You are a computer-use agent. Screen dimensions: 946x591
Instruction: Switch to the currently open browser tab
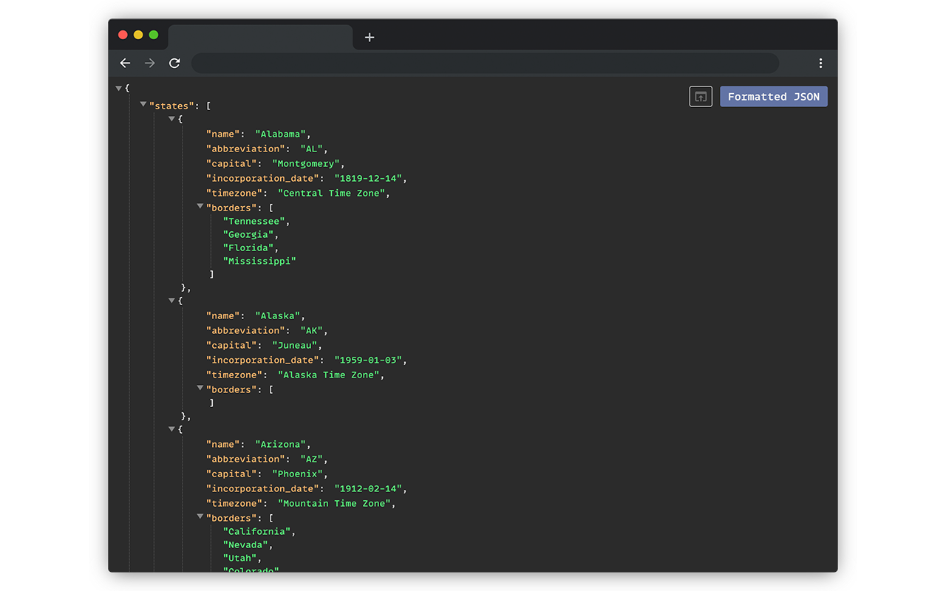pos(260,37)
